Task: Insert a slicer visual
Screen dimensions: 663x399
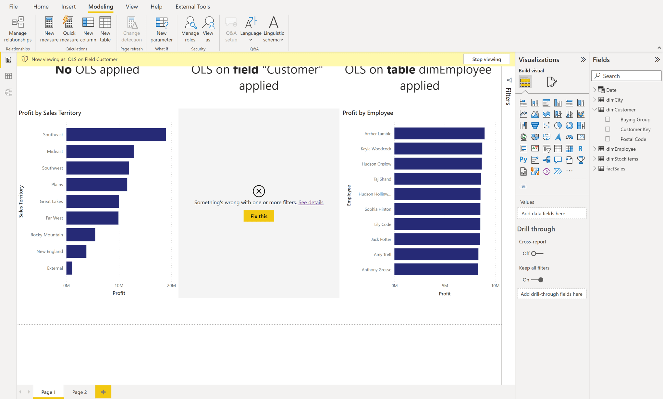Action: (x=546, y=148)
